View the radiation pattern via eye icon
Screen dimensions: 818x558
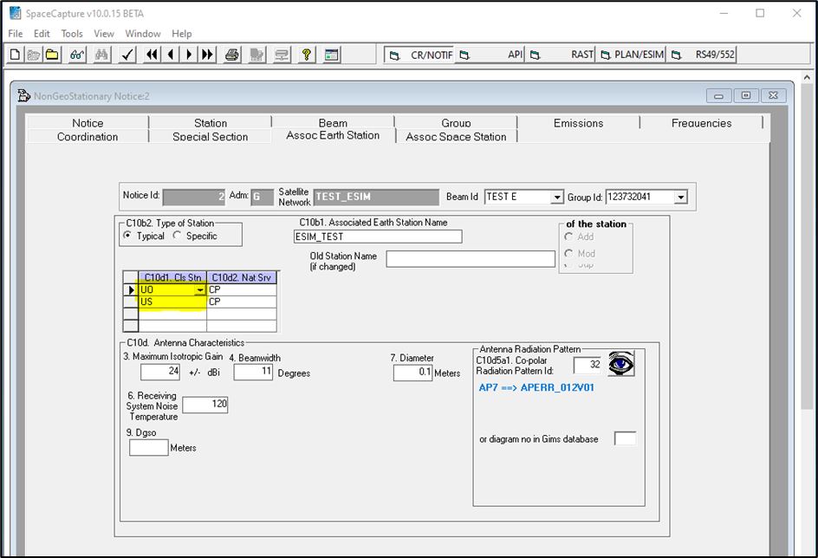[x=621, y=364]
